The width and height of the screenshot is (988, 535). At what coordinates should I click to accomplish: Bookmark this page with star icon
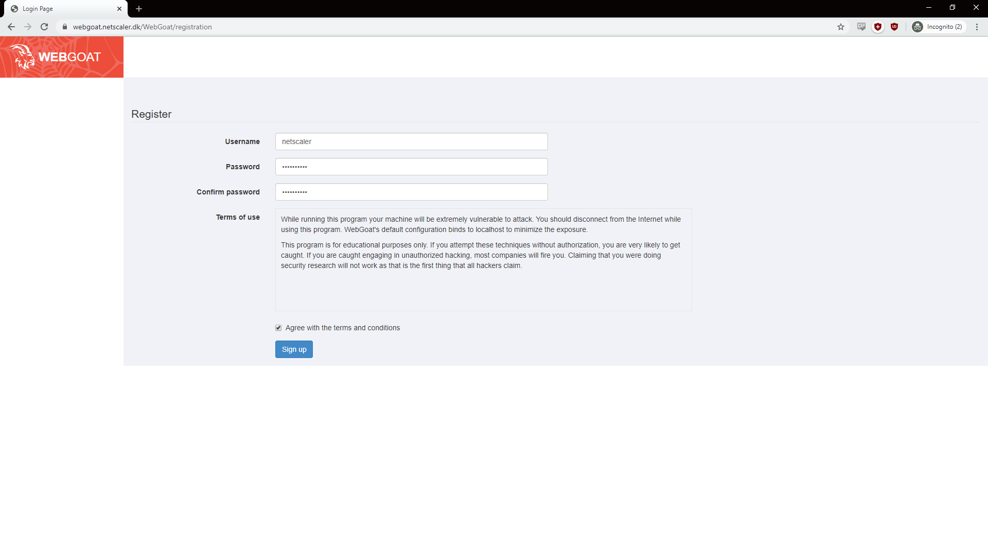coord(841,27)
